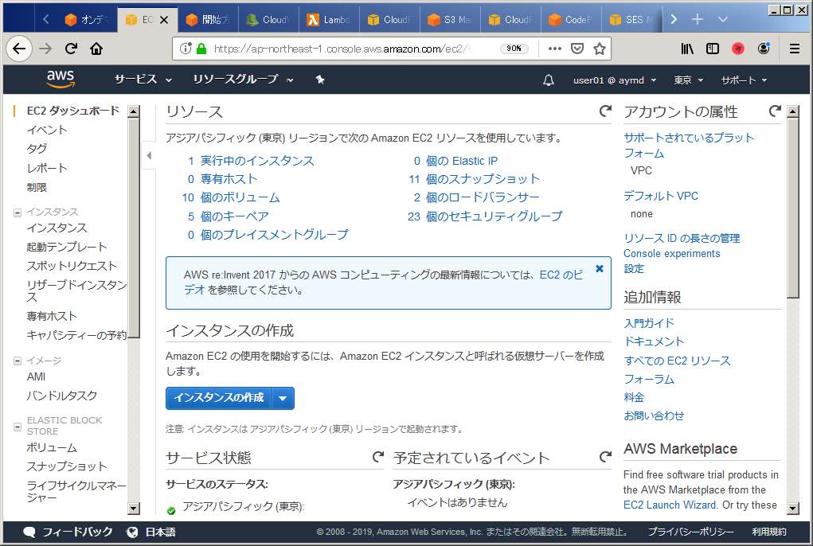The image size is (813, 546).
Task: Open the page actions three-dot icon
Action: [x=555, y=49]
